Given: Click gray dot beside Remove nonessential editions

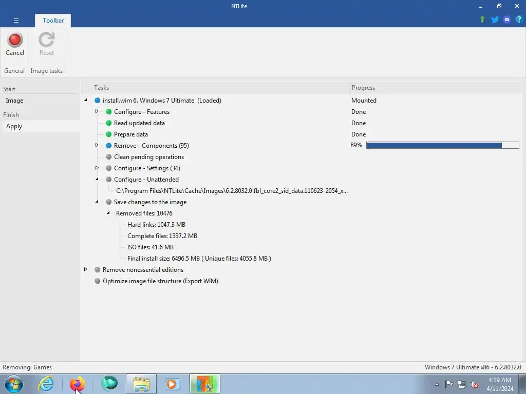Looking at the screenshot, I should 97,270.
